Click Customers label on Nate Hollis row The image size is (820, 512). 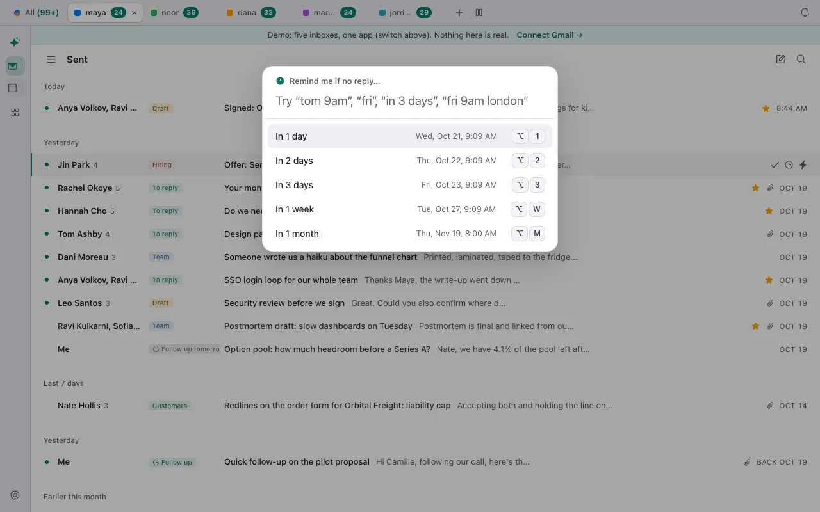point(170,406)
